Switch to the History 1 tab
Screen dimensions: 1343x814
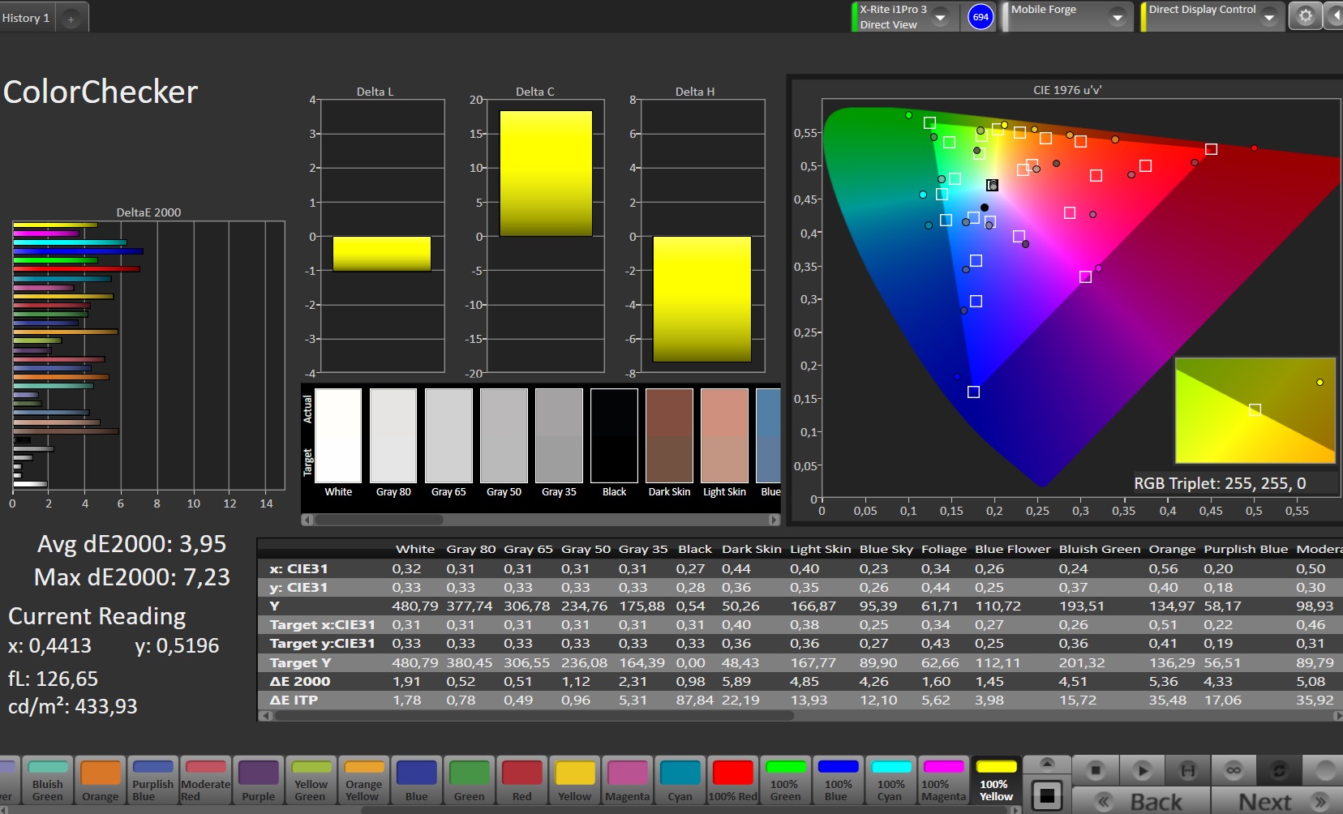26,18
